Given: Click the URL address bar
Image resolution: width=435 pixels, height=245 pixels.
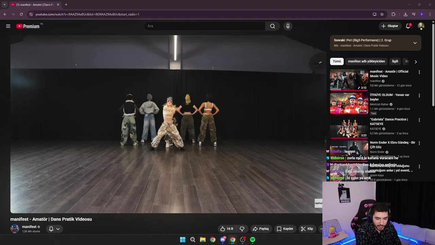Looking at the screenshot, I should tap(201, 14).
